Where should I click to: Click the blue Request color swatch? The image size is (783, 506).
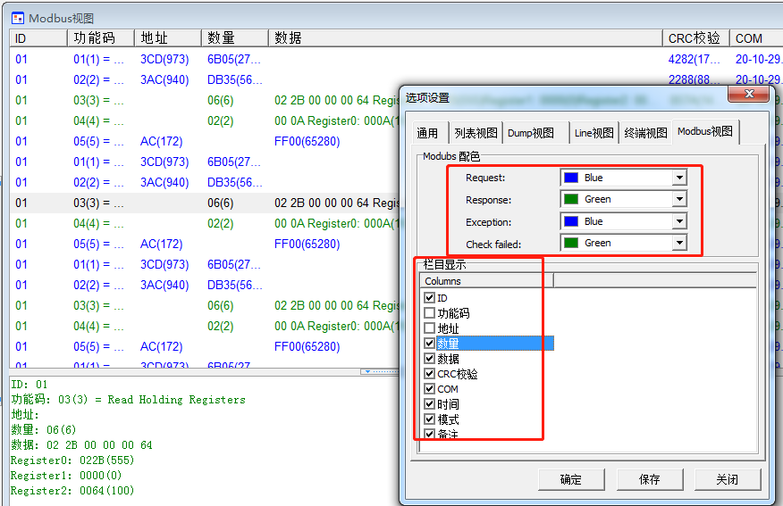click(571, 178)
